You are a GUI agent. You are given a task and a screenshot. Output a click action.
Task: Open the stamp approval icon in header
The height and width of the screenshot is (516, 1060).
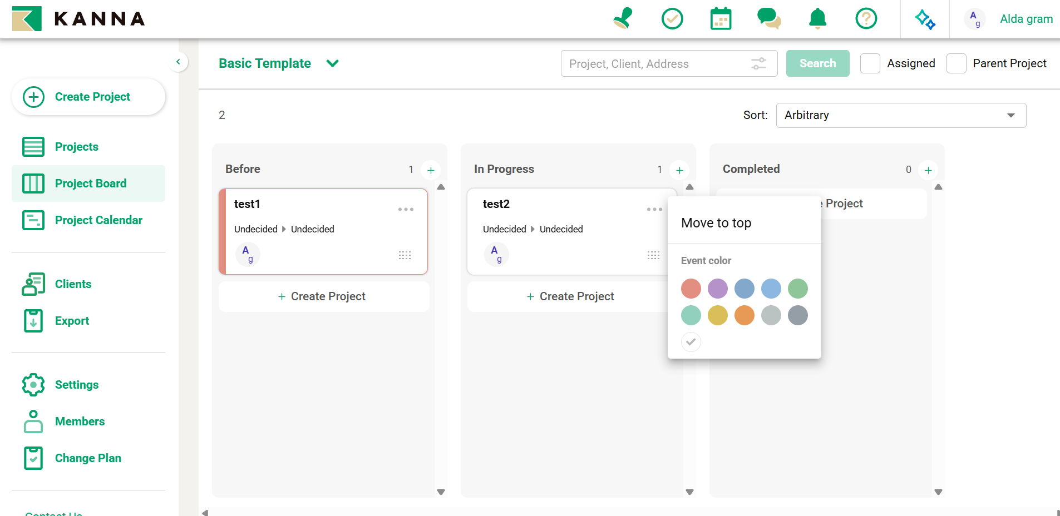(623, 19)
